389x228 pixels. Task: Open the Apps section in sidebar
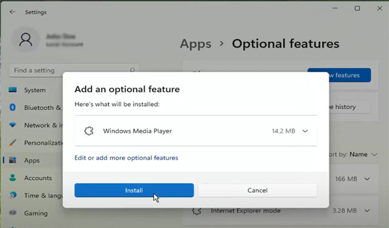(32, 161)
